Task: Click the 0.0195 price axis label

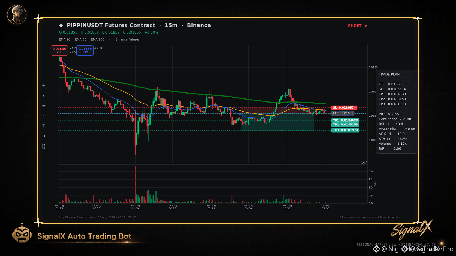Action: 373,67
